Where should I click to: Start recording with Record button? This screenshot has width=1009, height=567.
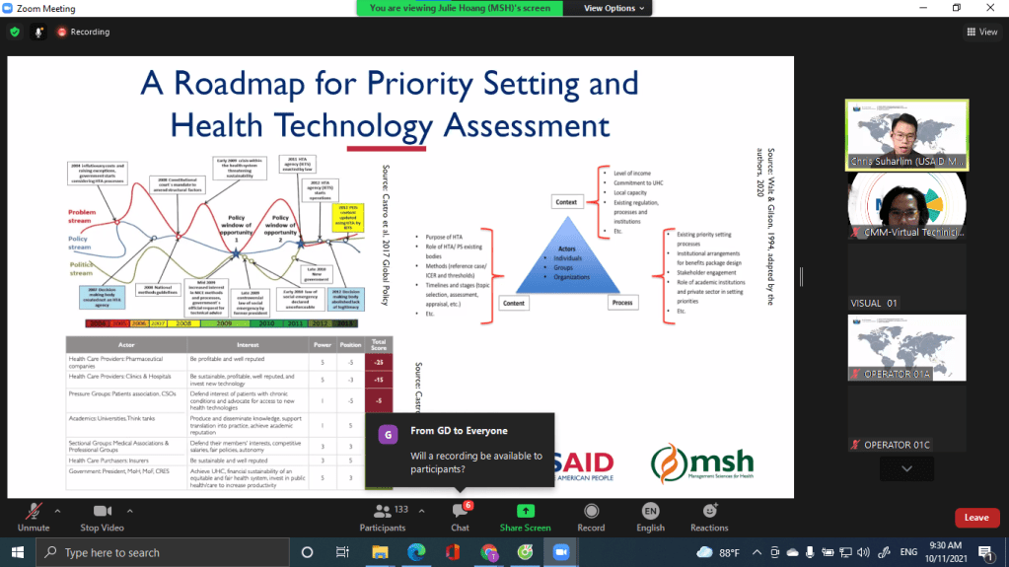(591, 517)
